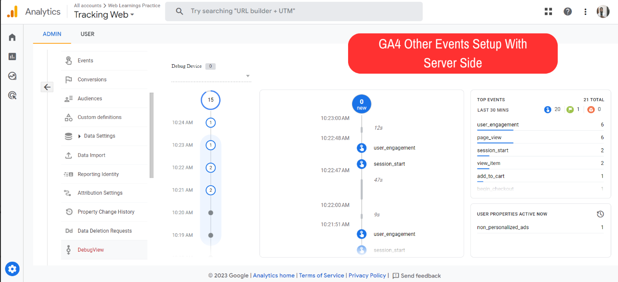Open the Explore icon in sidebar

click(x=12, y=76)
